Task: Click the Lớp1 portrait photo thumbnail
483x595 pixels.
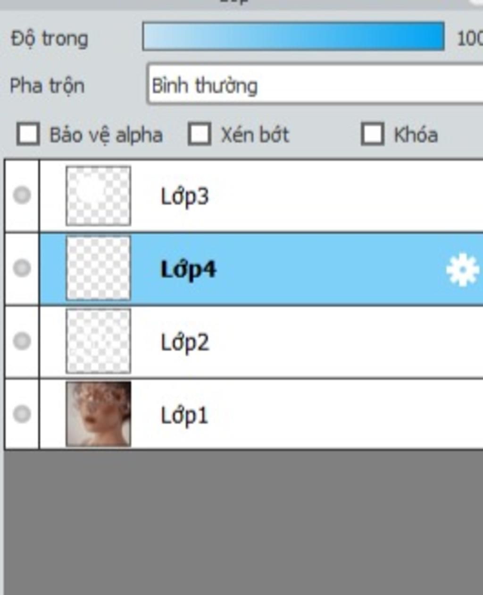Action: click(x=99, y=414)
